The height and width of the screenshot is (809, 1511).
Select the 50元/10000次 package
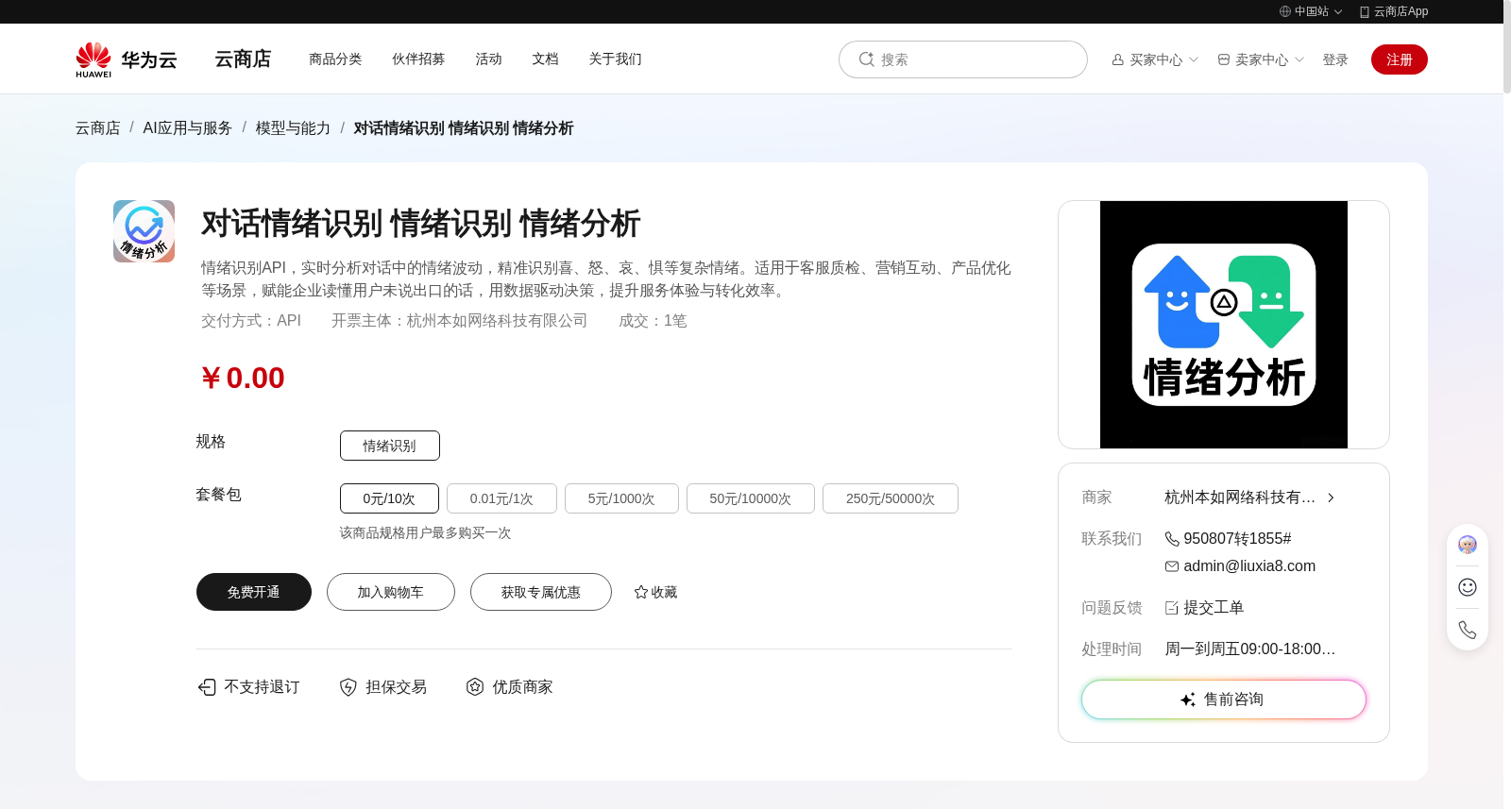pyautogui.click(x=751, y=498)
